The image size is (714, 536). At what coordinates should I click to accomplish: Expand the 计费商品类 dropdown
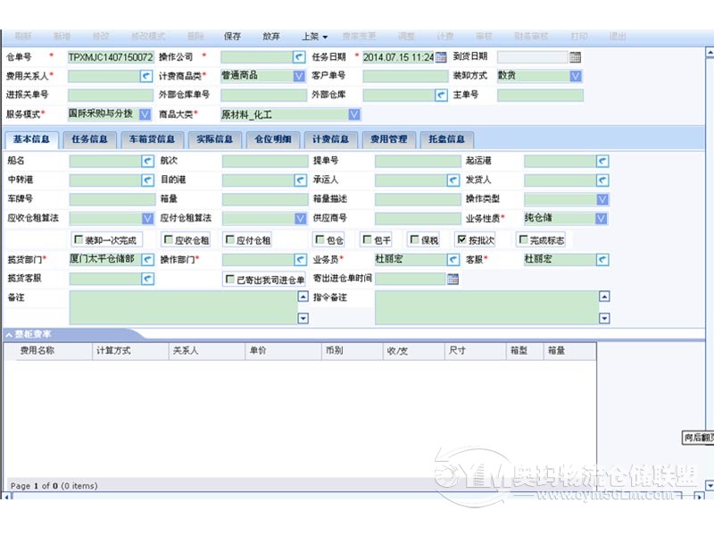click(299, 76)
